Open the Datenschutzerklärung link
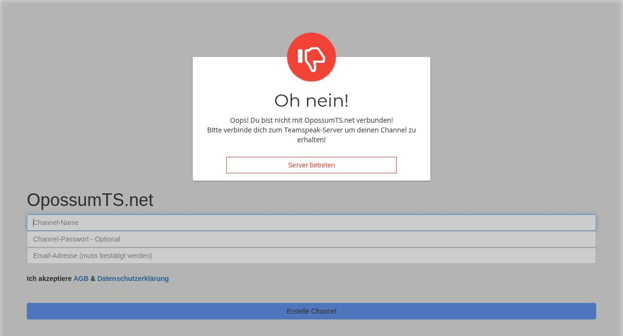The image size is (623, 336). (x=133, y=279)
